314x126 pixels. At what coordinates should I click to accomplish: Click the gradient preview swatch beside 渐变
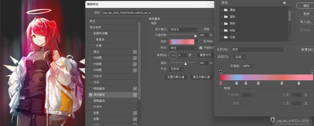182,42
